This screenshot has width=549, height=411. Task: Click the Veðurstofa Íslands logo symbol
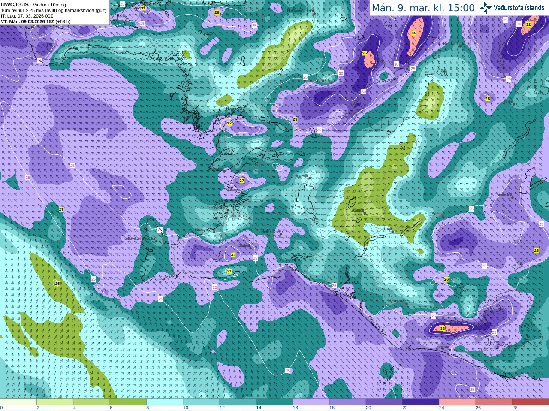point(486,8)
